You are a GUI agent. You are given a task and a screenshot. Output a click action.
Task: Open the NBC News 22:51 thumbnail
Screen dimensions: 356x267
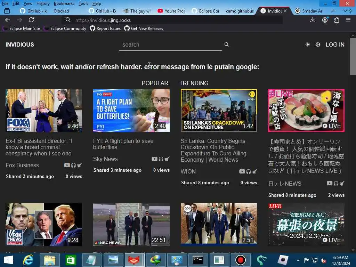[x=131, y=225]
